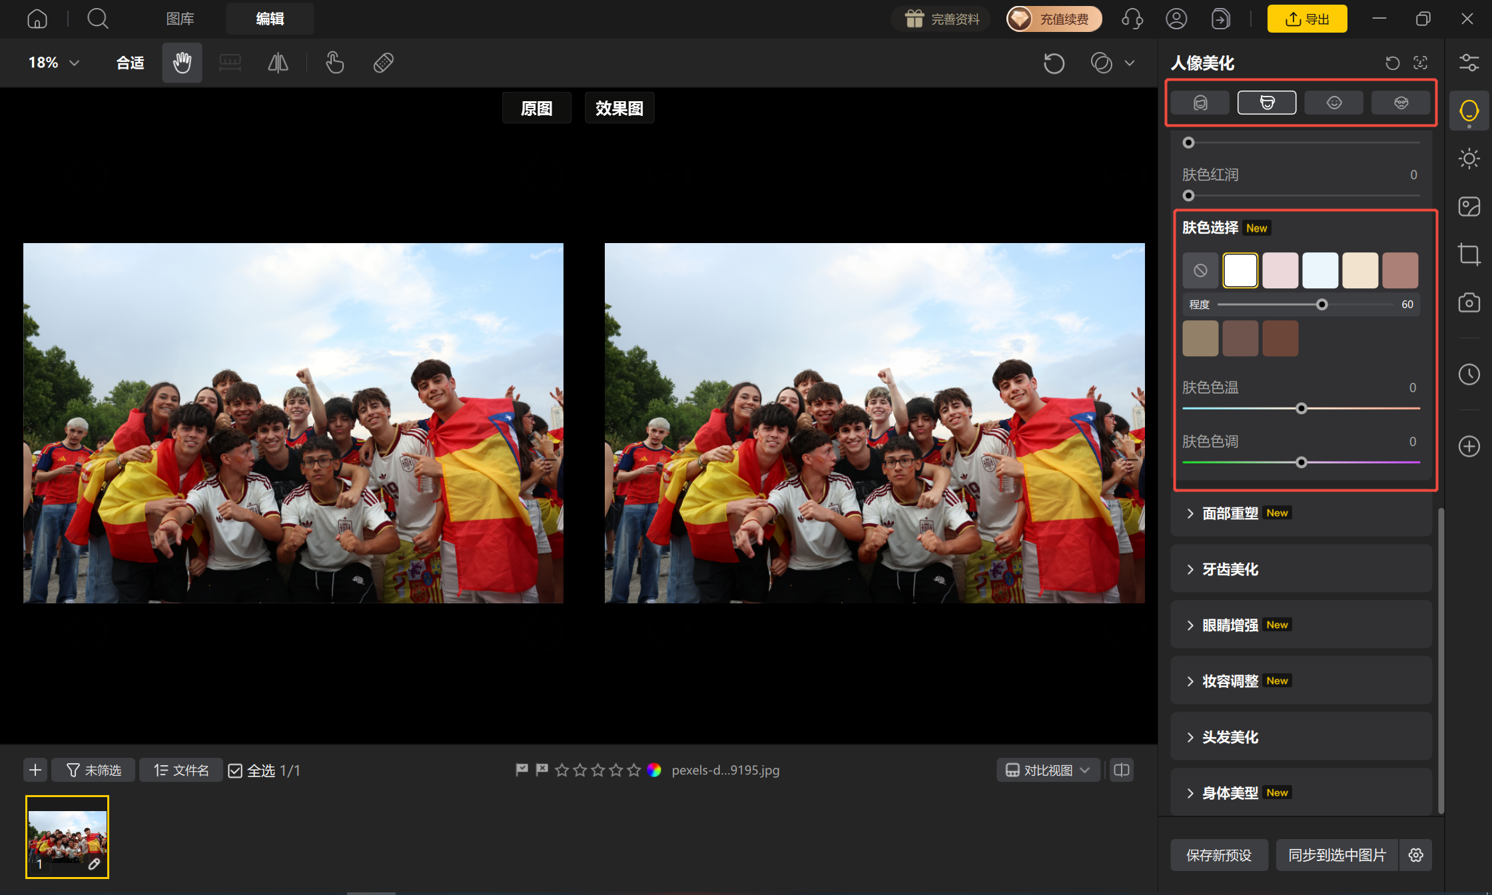Screen dimensions: 1492x895
Task: Click the 导出 export button
Action: tap(1307, 19)
